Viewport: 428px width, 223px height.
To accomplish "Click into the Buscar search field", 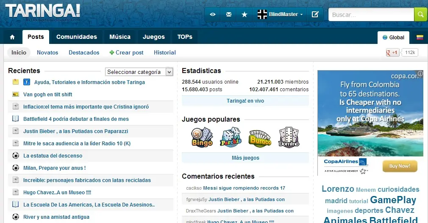I will tap(371, 14).
